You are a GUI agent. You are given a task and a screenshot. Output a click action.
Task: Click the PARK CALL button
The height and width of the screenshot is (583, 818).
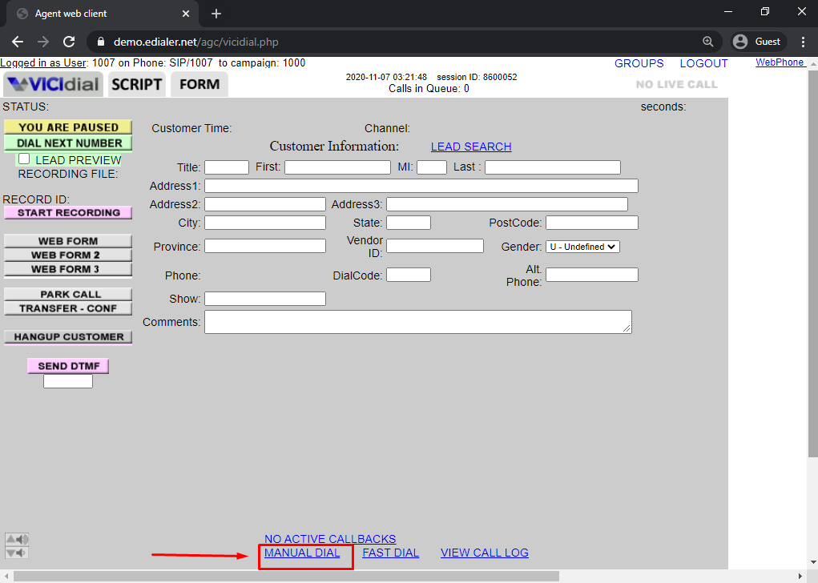click(x=68, y=294)
